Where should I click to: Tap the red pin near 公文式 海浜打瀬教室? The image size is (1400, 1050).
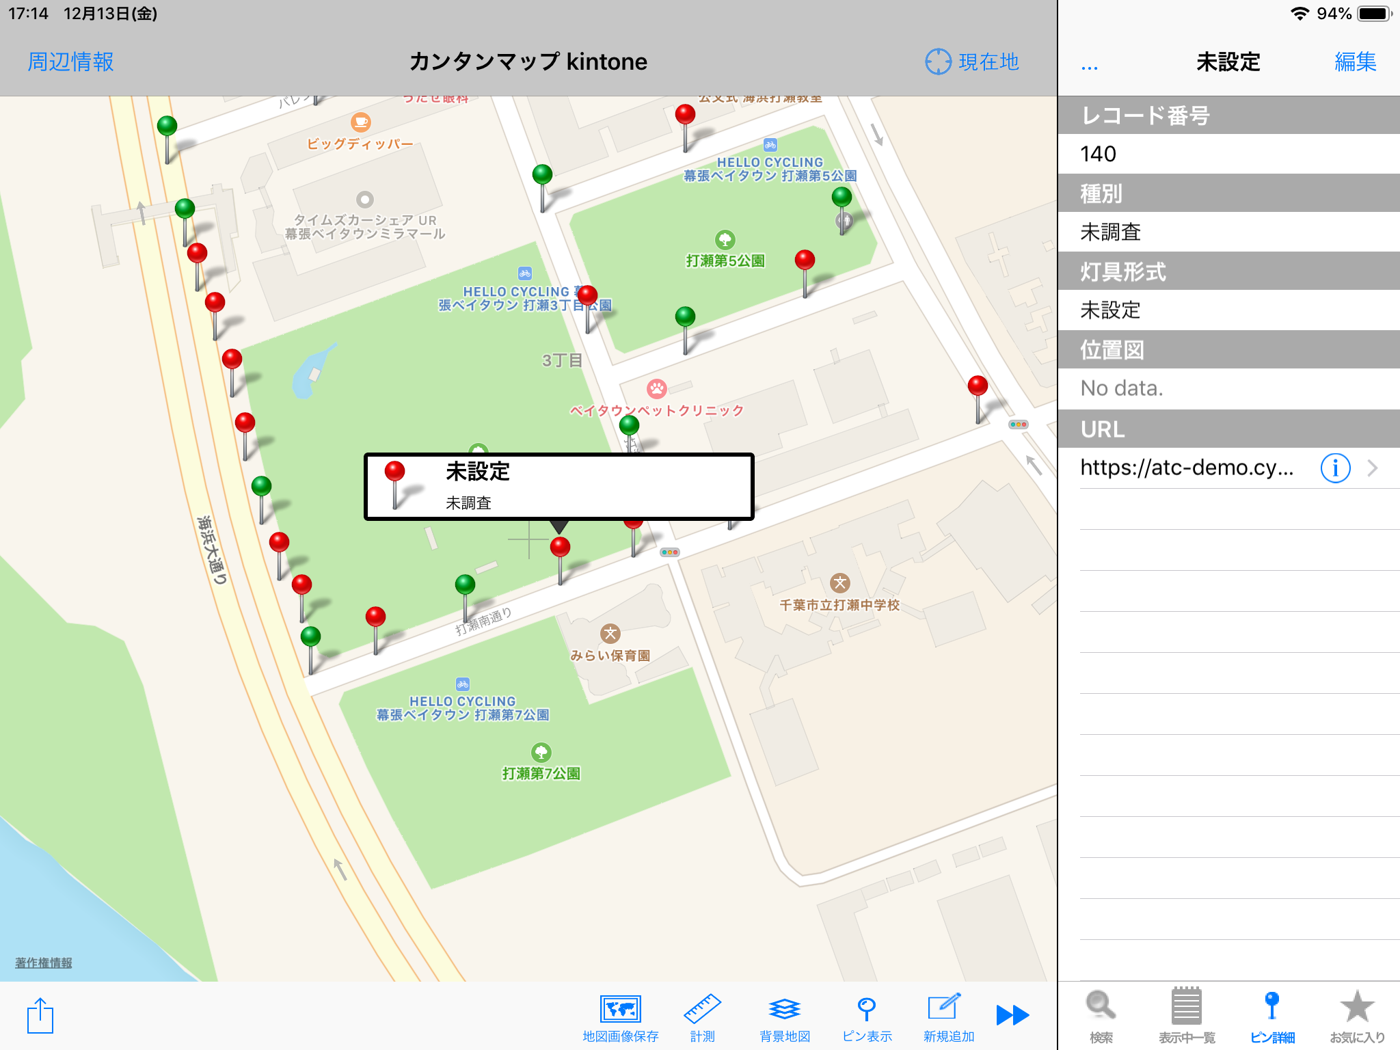pos(686,114)
